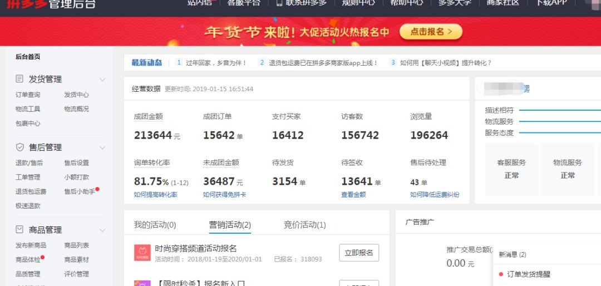Open 极速退款 in the sidebar
Image resolution: width=601 pixels, height=286 pixels.
[28, 206]
